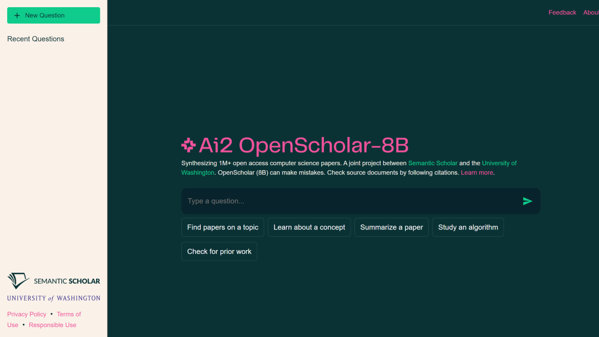Open the Feedback link in header
The width and height of the screenshot is (599, 337).
pos(562,13)
